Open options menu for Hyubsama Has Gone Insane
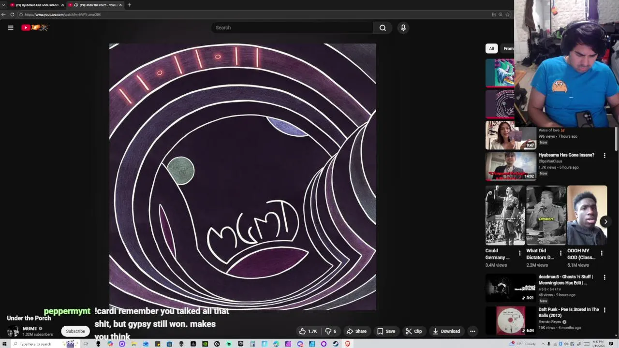 point(604,156)
